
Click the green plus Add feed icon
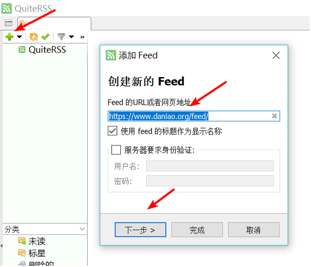[9, 37]
